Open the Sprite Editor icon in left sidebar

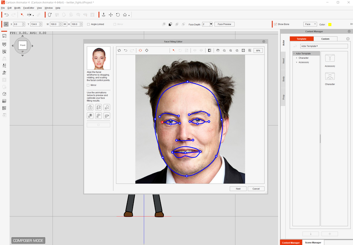click(x=4, y=44)
